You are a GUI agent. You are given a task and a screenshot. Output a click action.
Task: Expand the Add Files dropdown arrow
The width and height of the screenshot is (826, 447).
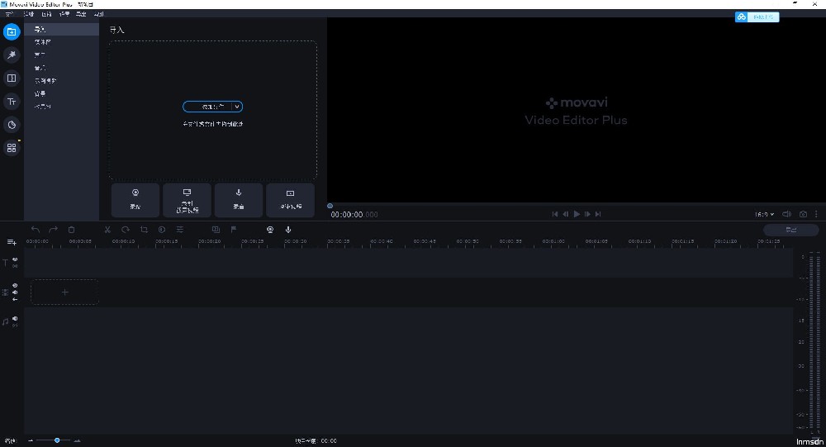click(x=237, y=107)
